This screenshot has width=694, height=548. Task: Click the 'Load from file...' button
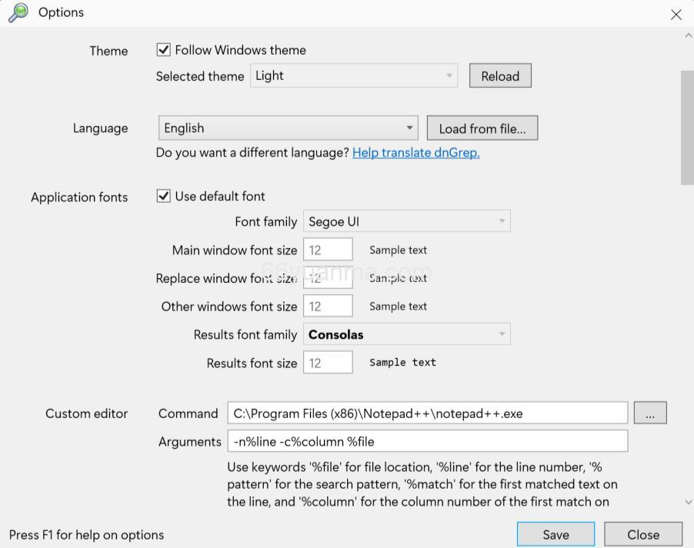pyautogui.click(x=482, y=128)
